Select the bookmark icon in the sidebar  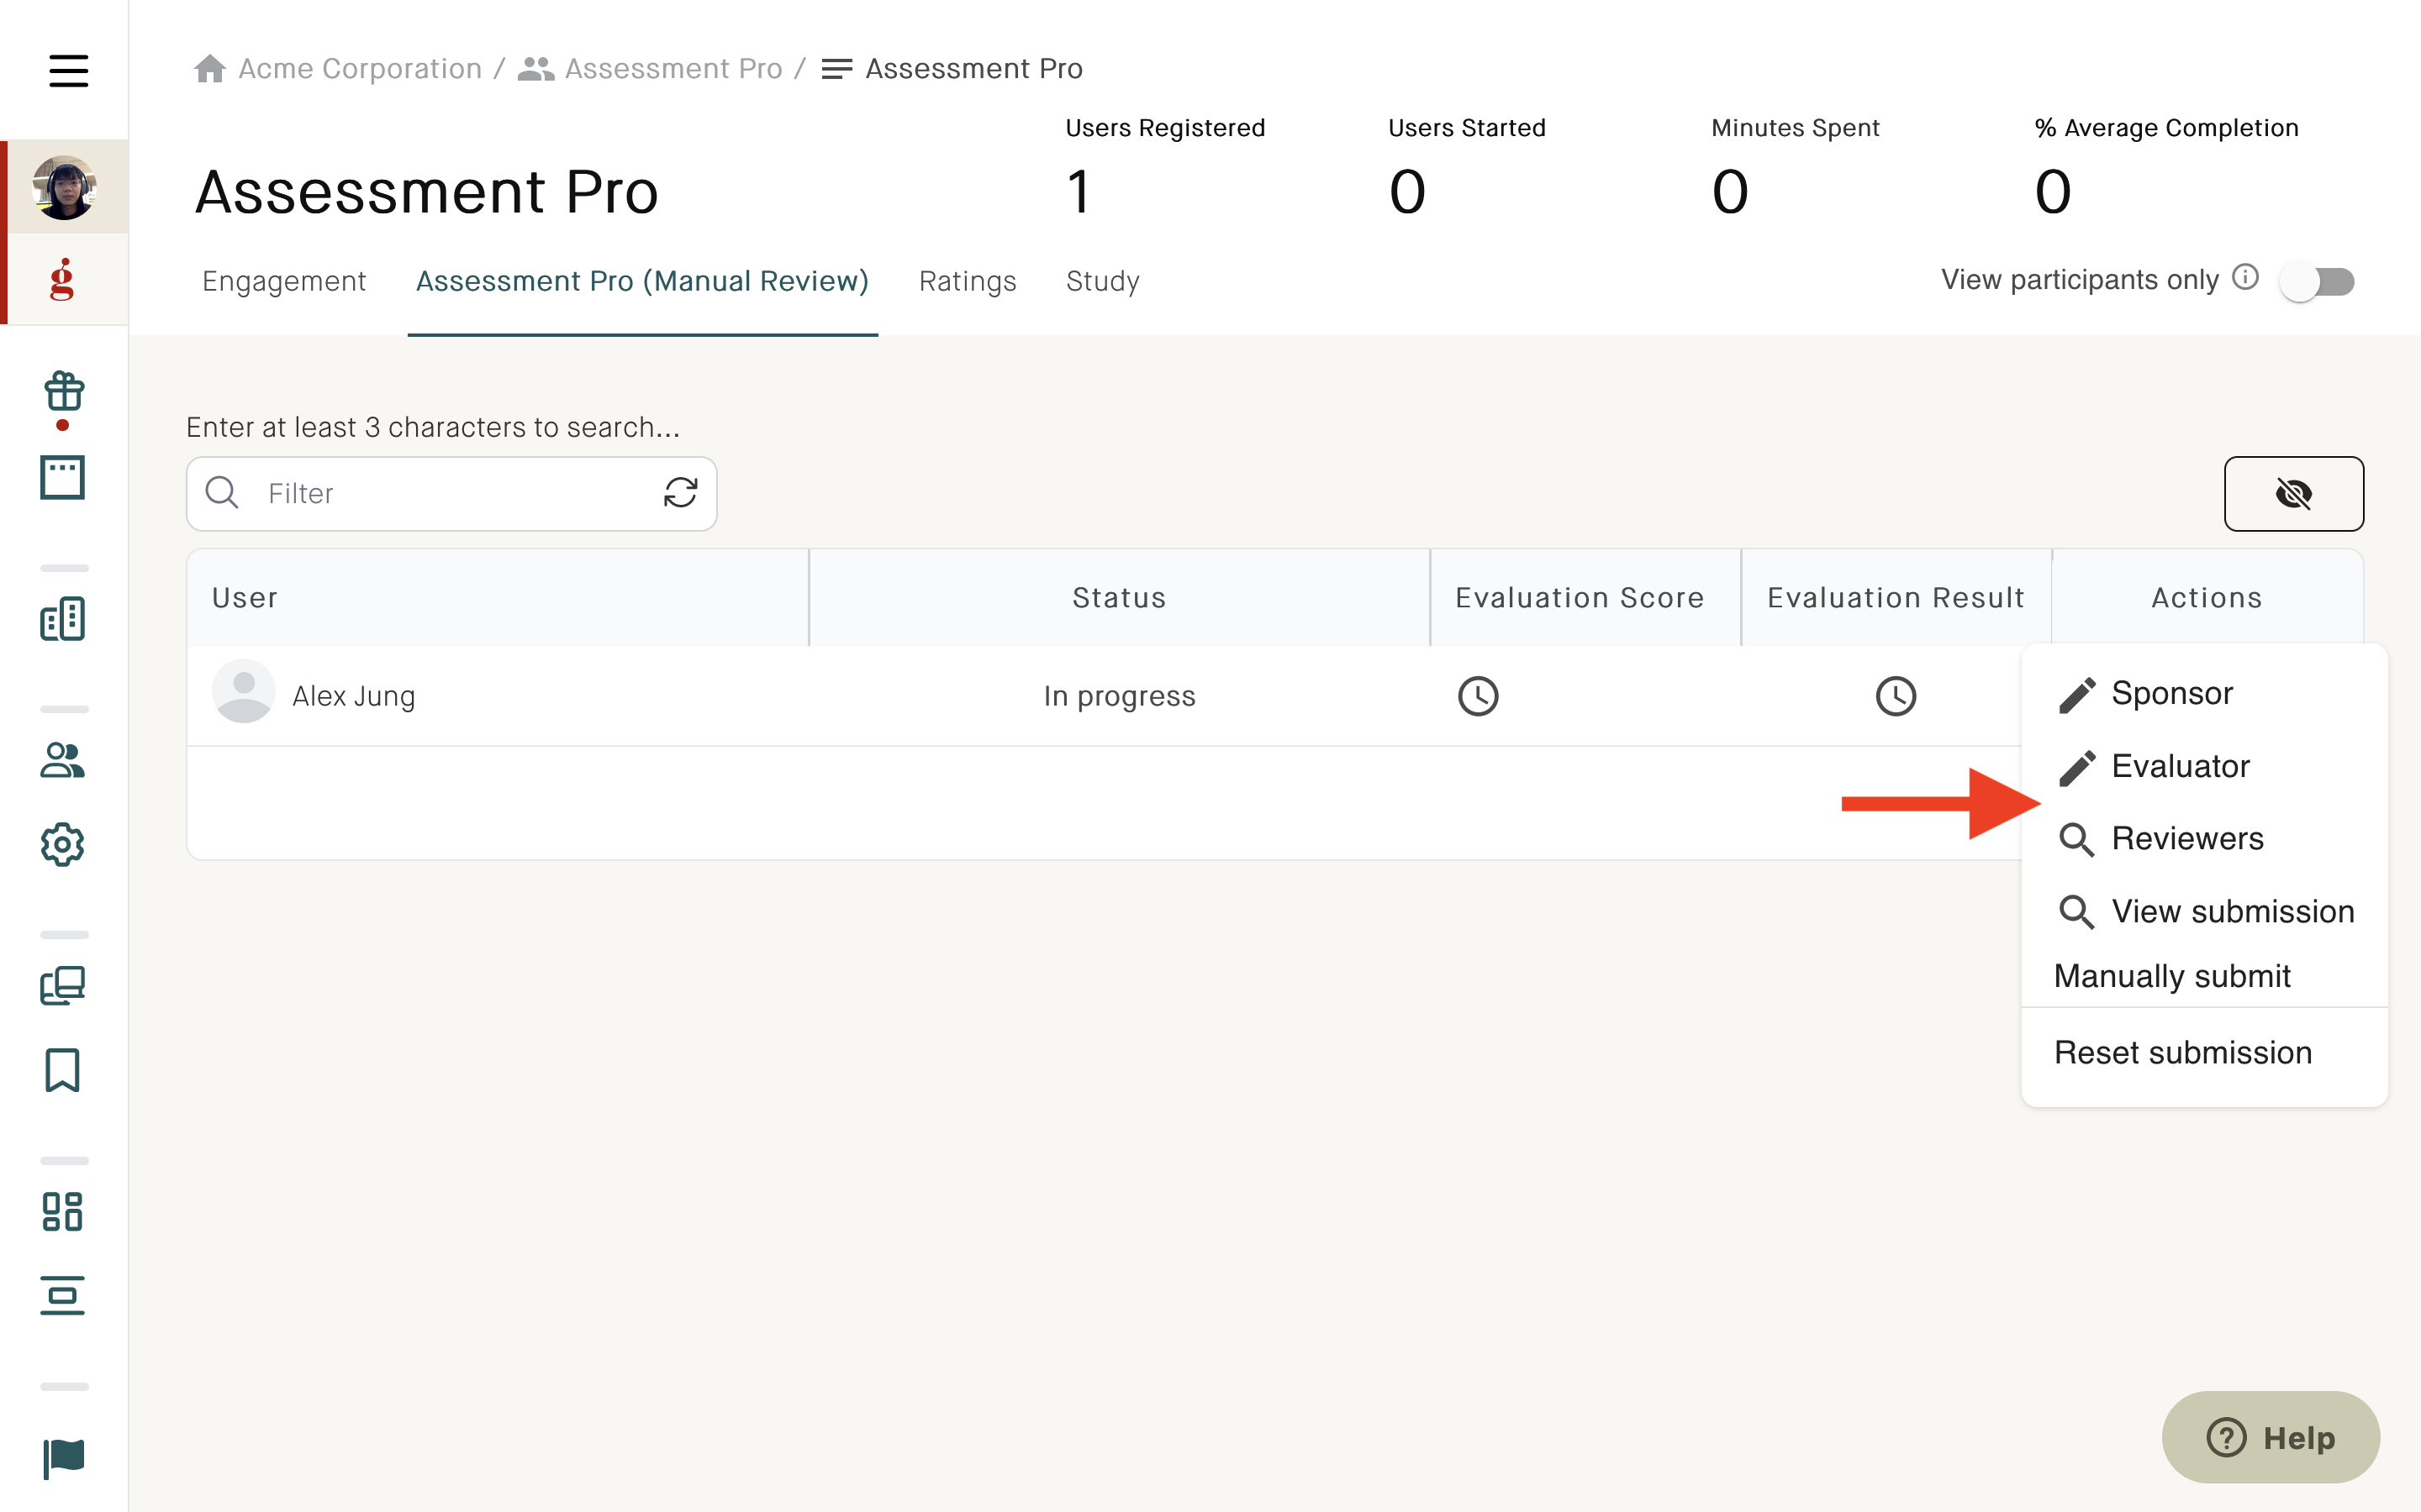[63, 1070]
